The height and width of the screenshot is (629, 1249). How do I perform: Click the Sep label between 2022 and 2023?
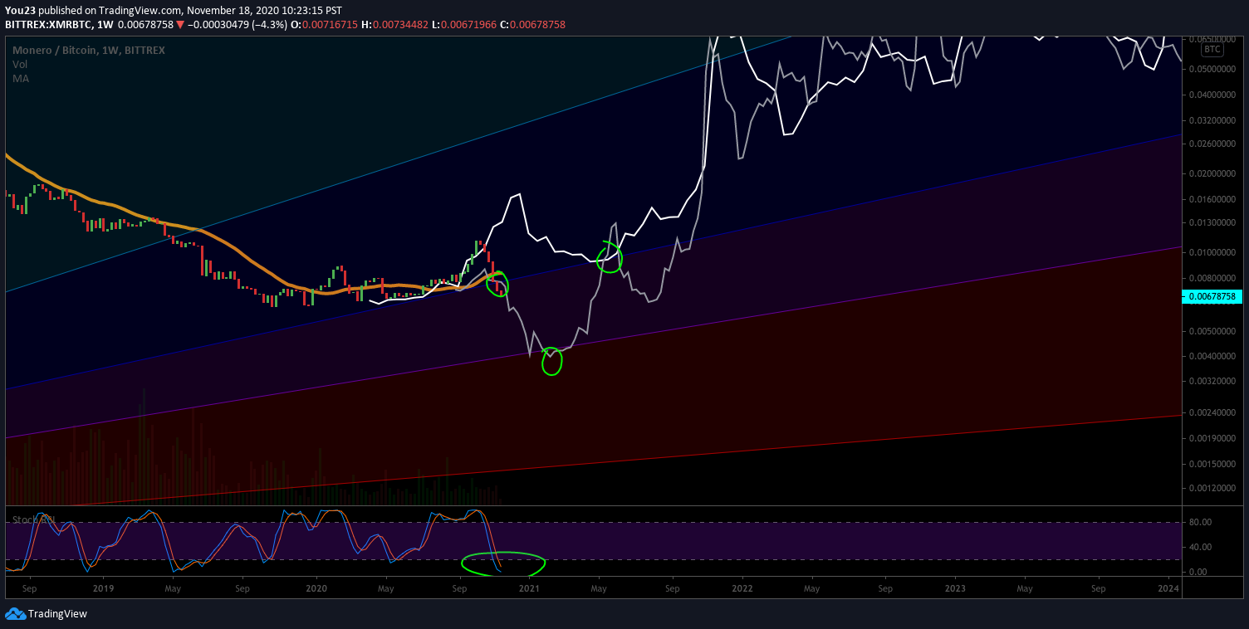point(885,588)
